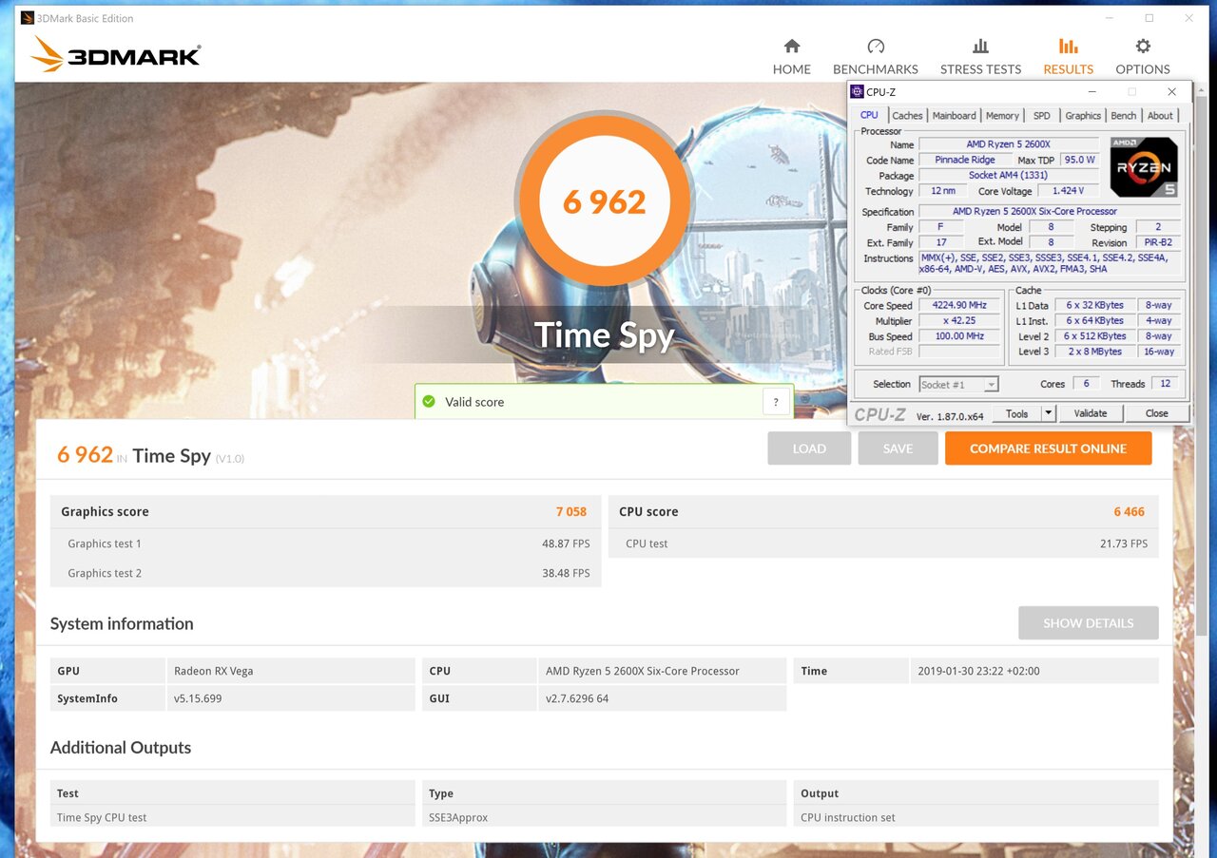Click the Multiplier x 42.25 field

click(x=958, y=320)
